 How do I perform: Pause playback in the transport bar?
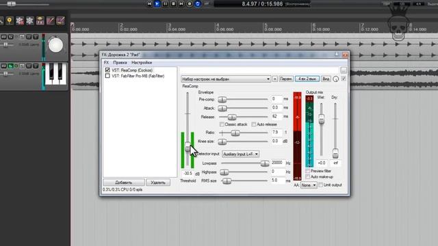pyautogui.click(x=165, y=4)
